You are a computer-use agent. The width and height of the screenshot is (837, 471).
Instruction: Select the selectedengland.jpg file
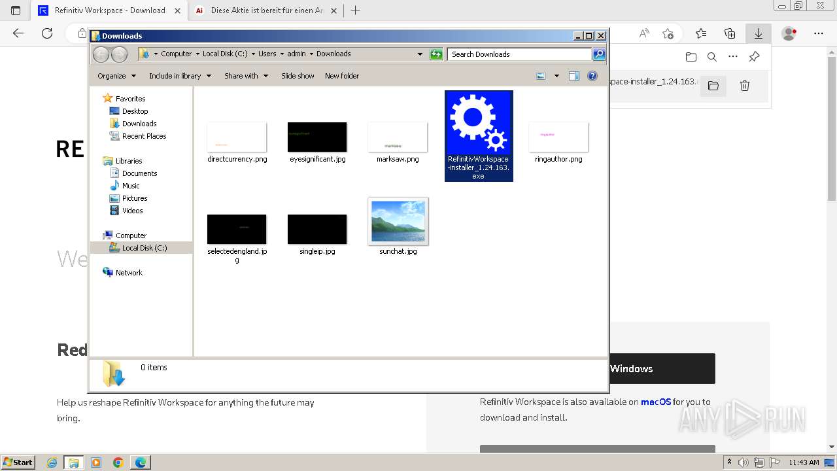tap(237, 239)
